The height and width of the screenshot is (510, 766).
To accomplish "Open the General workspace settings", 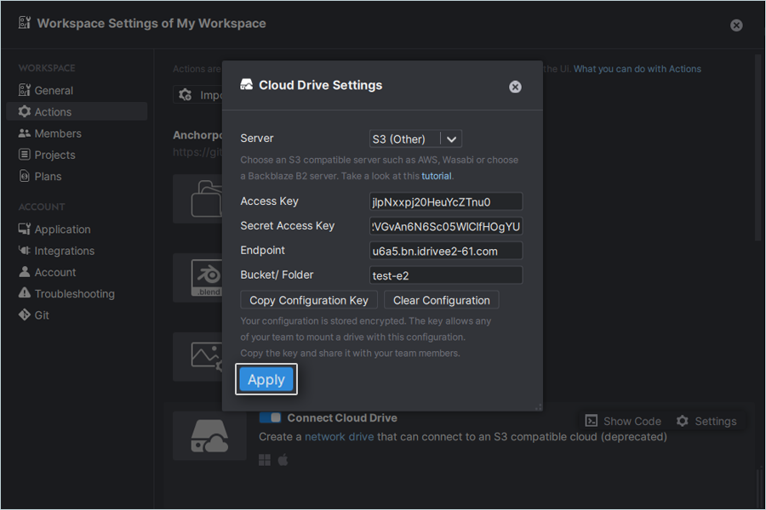I will point(77,90).
